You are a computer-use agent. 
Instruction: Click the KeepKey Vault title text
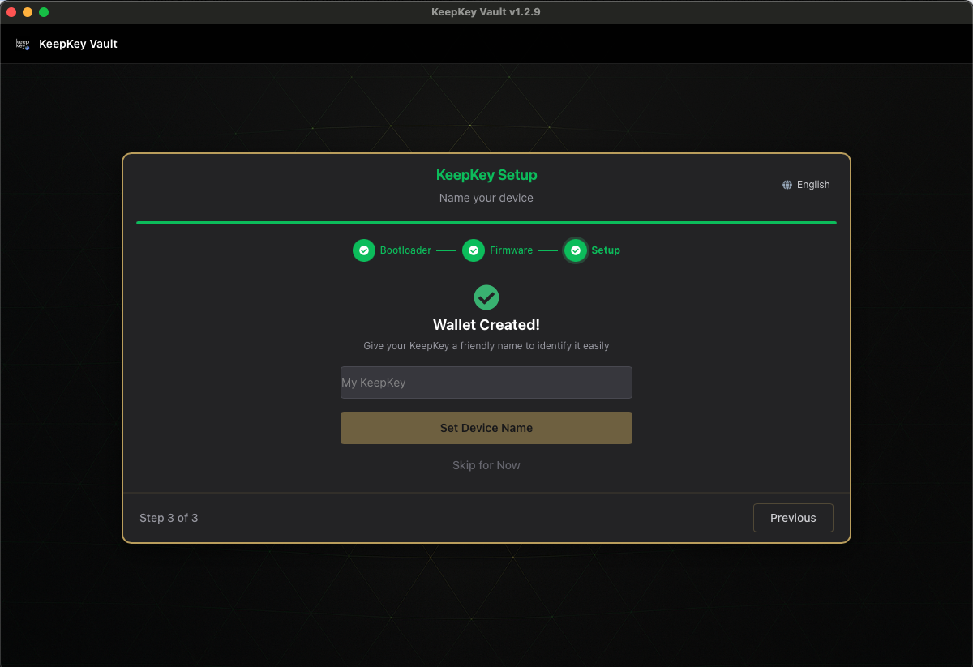tap(78, 44)
